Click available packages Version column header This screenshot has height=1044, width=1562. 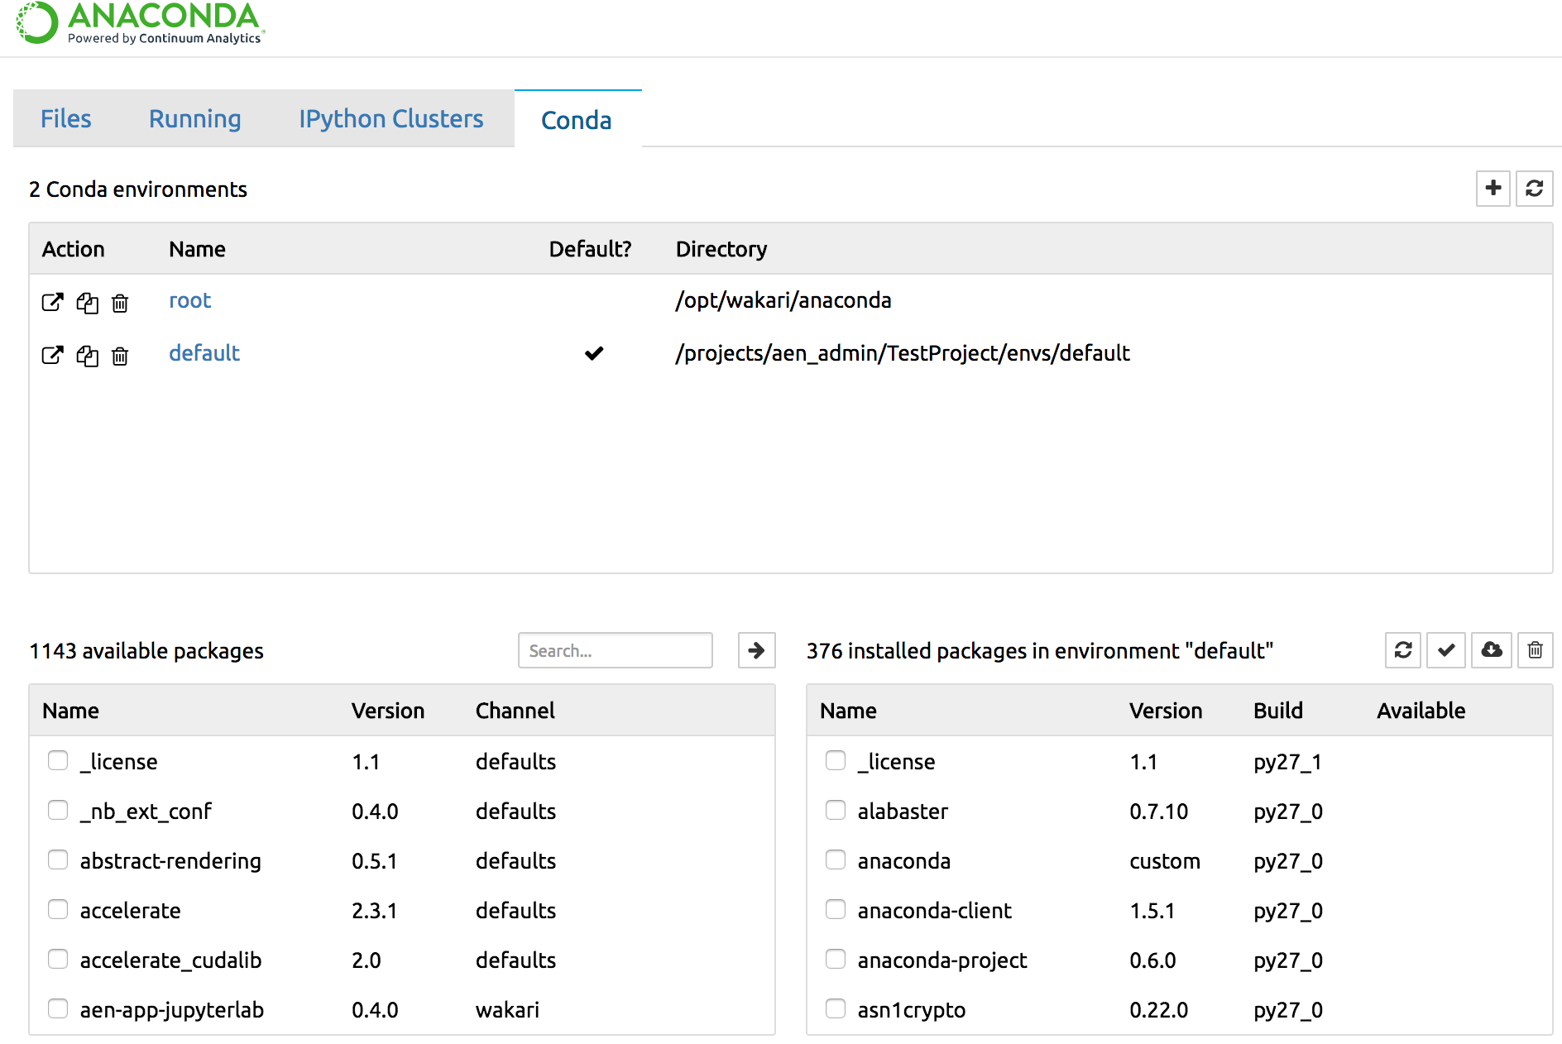pyautogui.click(x=388, y=711)
